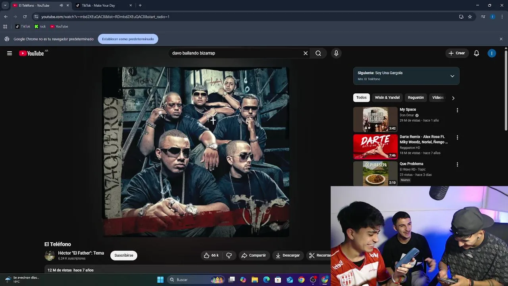Open options menu for My Space video
Viewport: 508px width, 286px height.
(x=457, y=110)
